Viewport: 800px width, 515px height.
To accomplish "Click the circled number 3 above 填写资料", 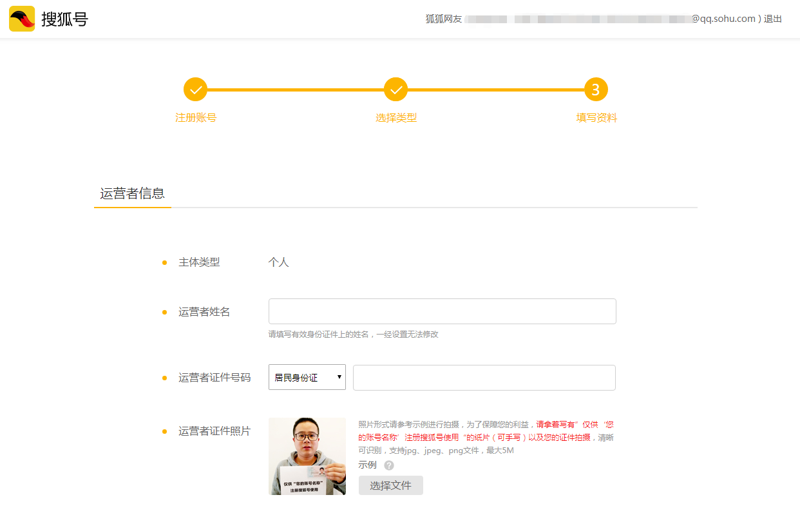I will pos(596,89).
